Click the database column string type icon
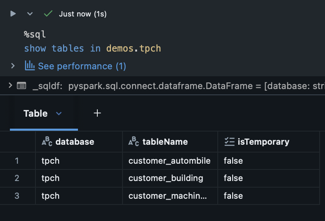 point(47,142)
